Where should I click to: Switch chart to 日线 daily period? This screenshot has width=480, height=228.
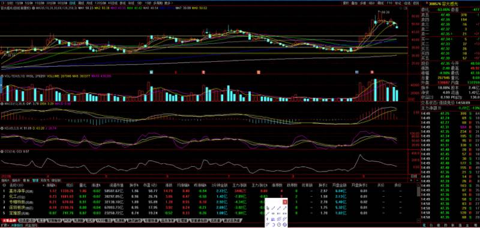(x=72, y=3)
